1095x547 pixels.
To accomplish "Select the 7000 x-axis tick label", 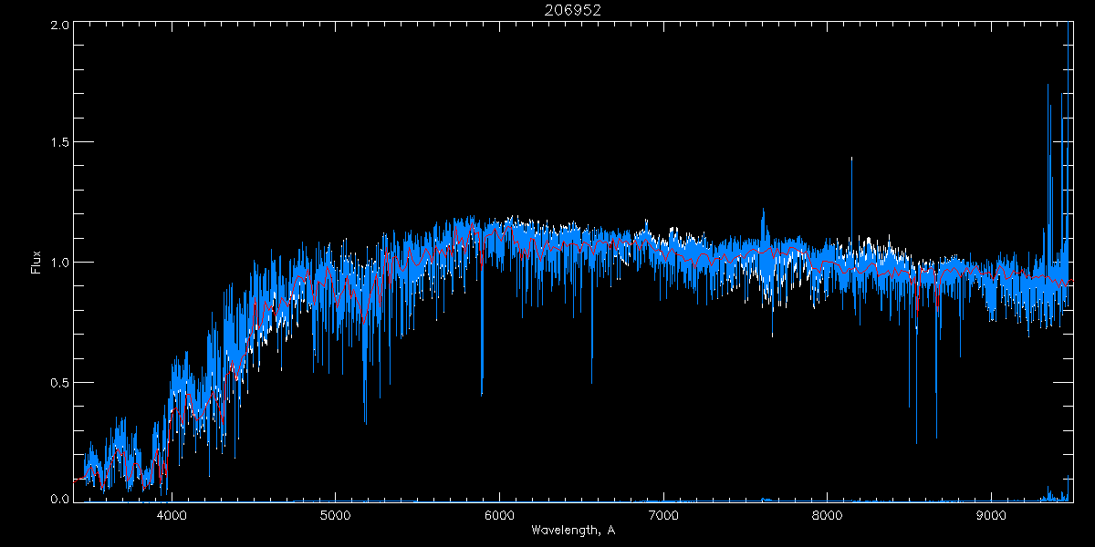I will 663,514.
